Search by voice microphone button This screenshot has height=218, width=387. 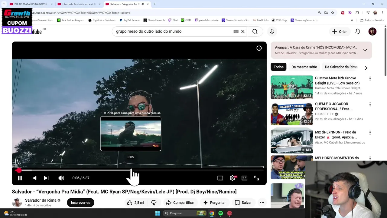tap(272, 31)
